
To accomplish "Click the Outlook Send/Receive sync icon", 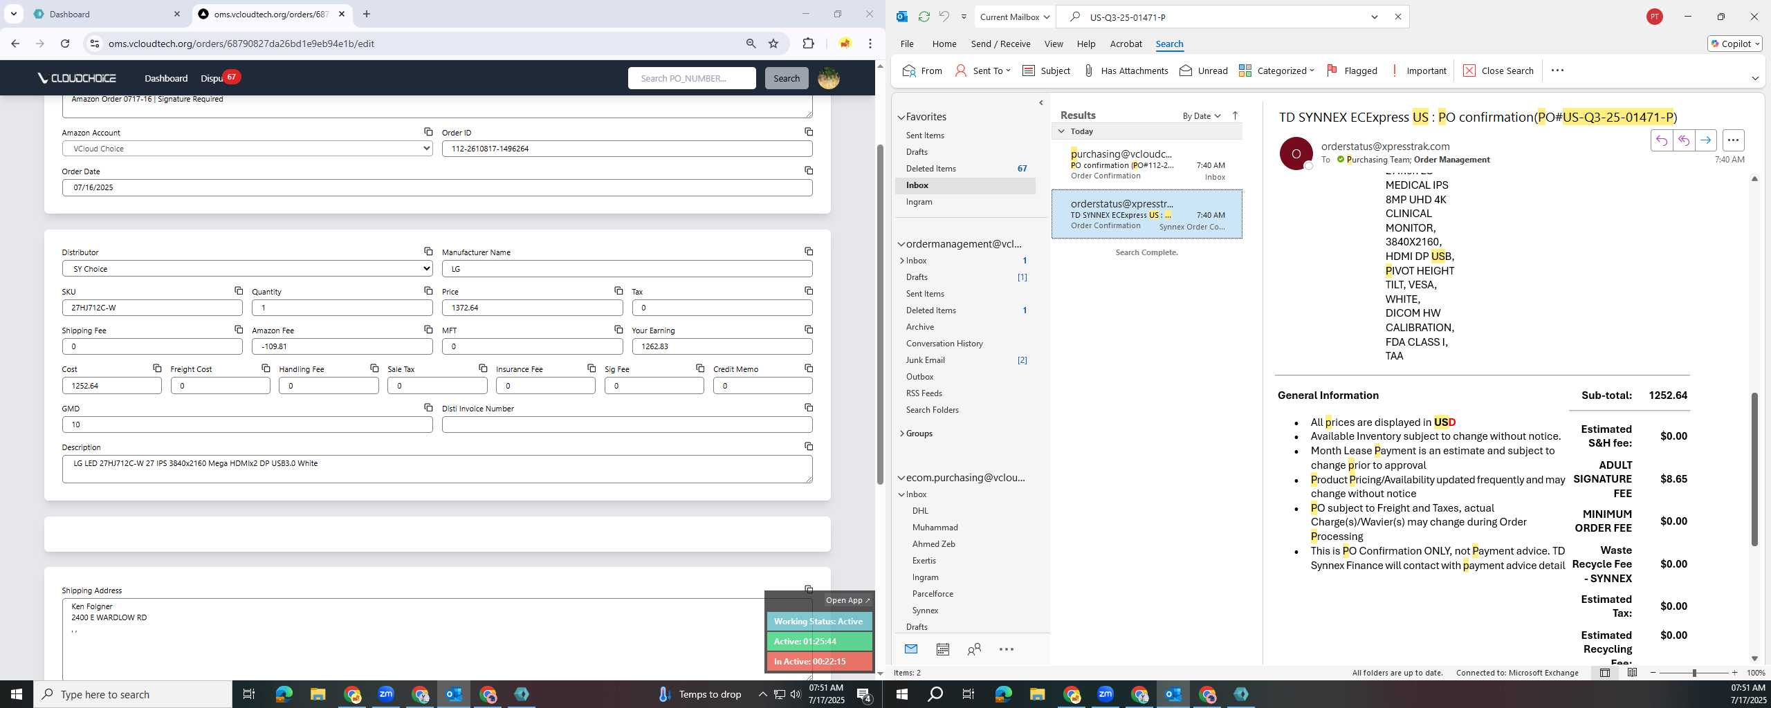I will pyautogui.click(x=924, y=17).
